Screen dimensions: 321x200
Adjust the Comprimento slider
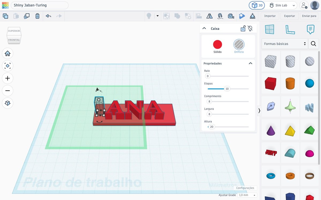pyautogui.click(x=209, y=102)
